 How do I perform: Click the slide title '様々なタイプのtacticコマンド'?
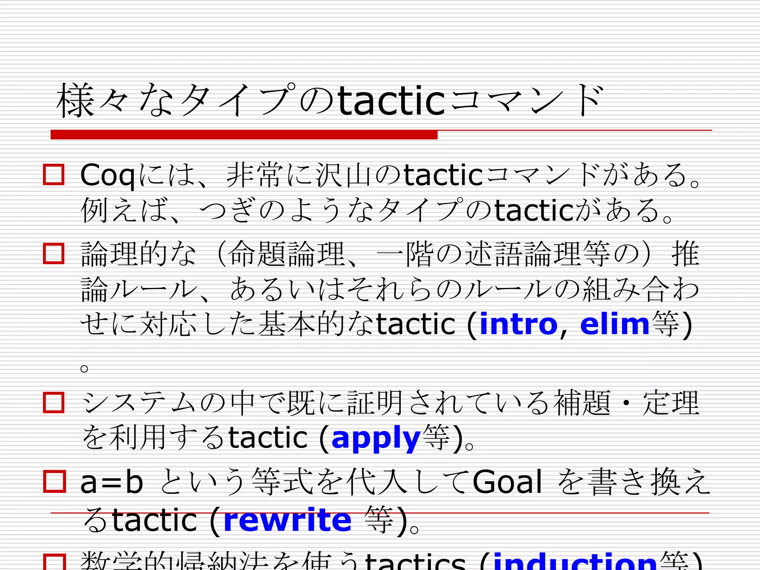point(330,100)
